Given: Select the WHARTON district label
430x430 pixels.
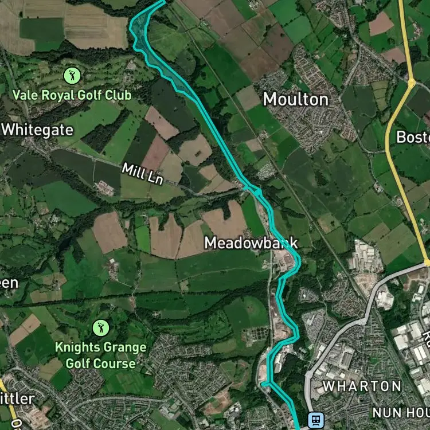Looking at the screenshot, I should click(x=362, y=386).
